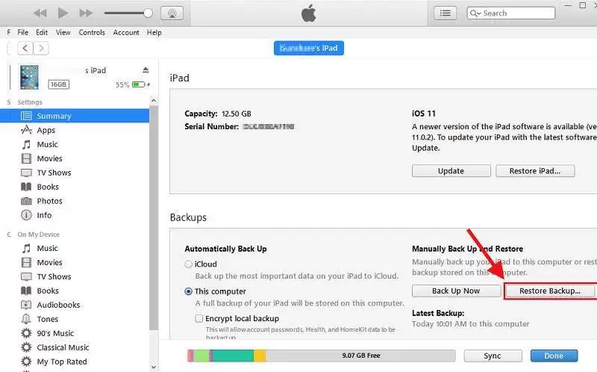
Task: Click the rewind previous track button
Action: pos(40,13)
